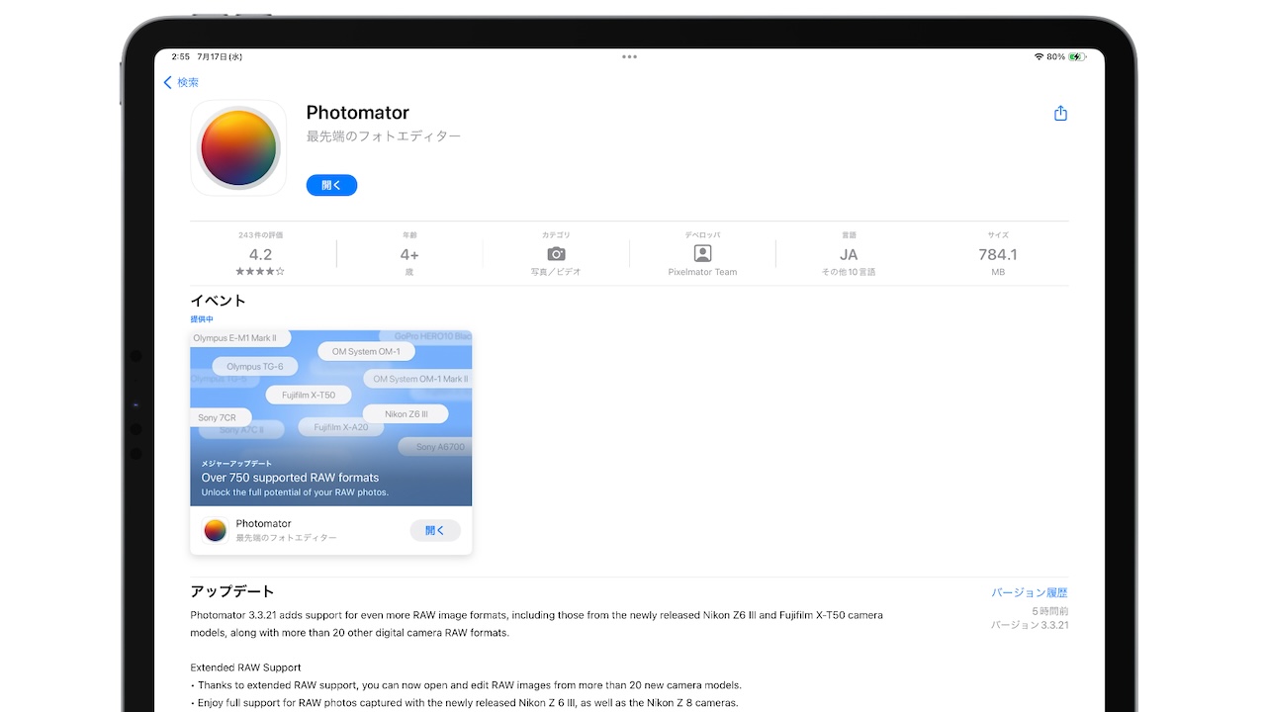This screenshot has height=712, width=1266.
Task: Tap the 4.2 rating value
Action: 260,254
